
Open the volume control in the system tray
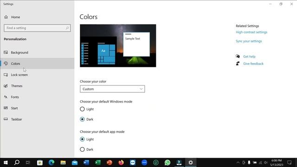pos(266,162)
